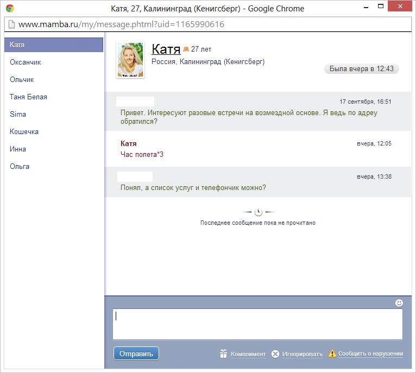Click the timestamp 'вчера, 13:38'
This screenshot has height=373, width=416.
coord(374,176)
